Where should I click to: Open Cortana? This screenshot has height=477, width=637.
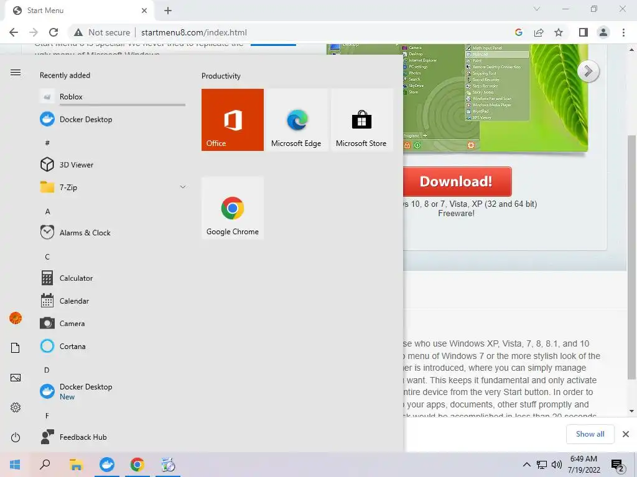tap(113, 347)
